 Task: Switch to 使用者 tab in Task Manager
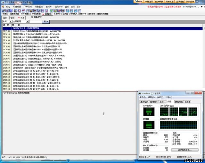(187, 102)
